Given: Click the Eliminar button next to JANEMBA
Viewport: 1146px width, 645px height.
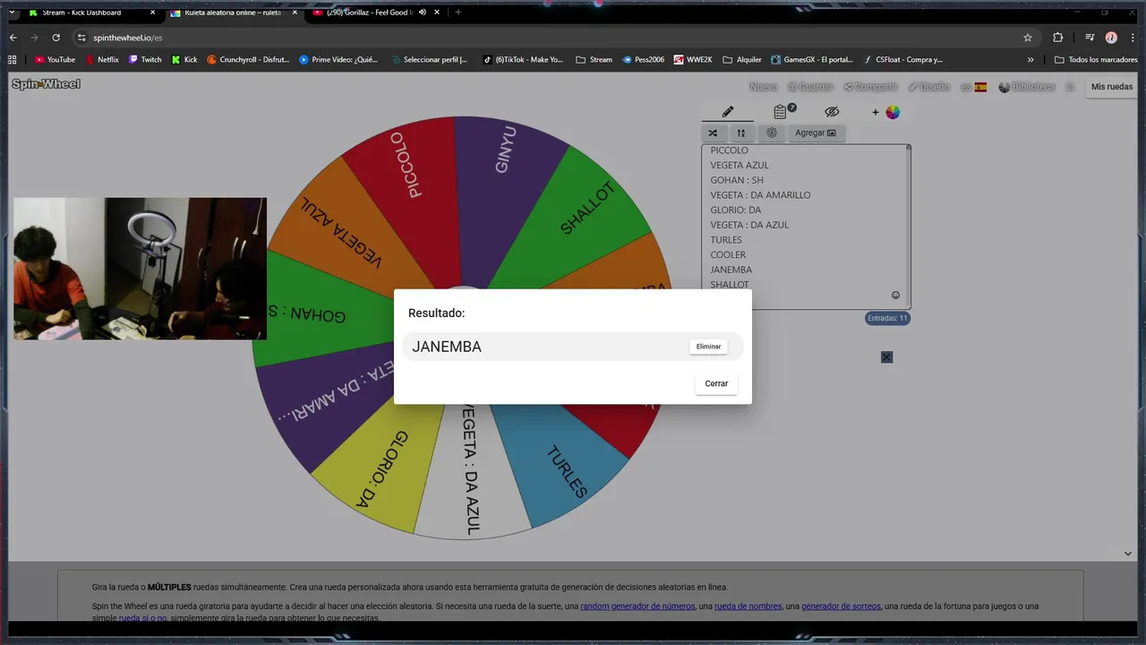Looking at the screenshot, I should pyautogui.click(x=708, y=347).
